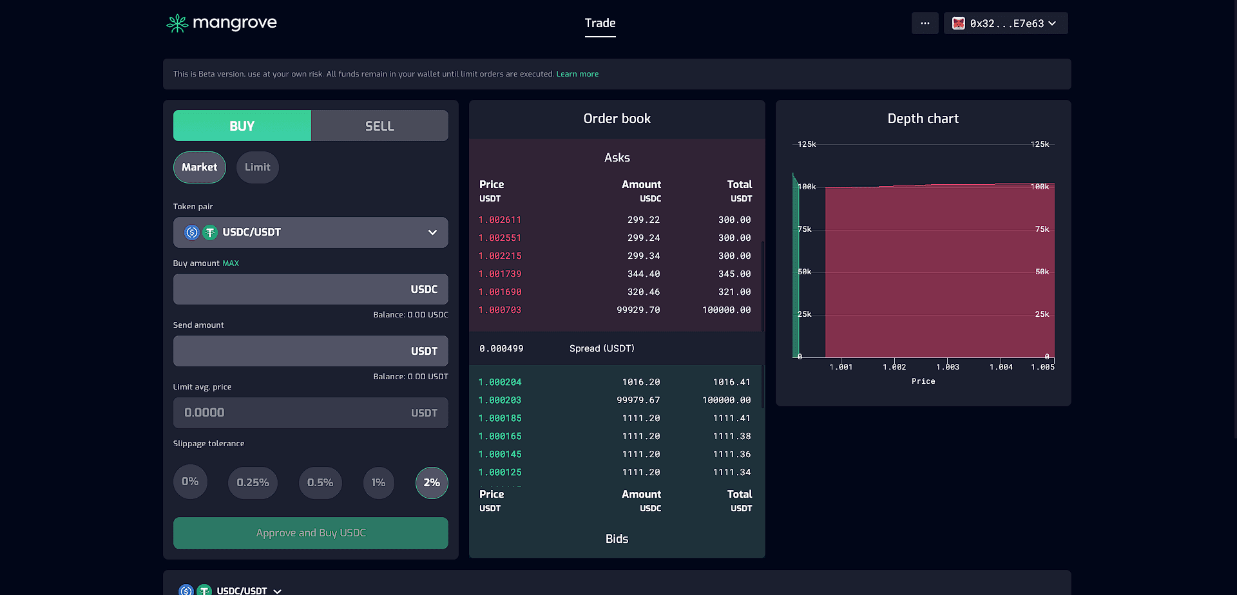Open the Learn more link
This screenshot has height=595, width=1237.
[577, 74]
